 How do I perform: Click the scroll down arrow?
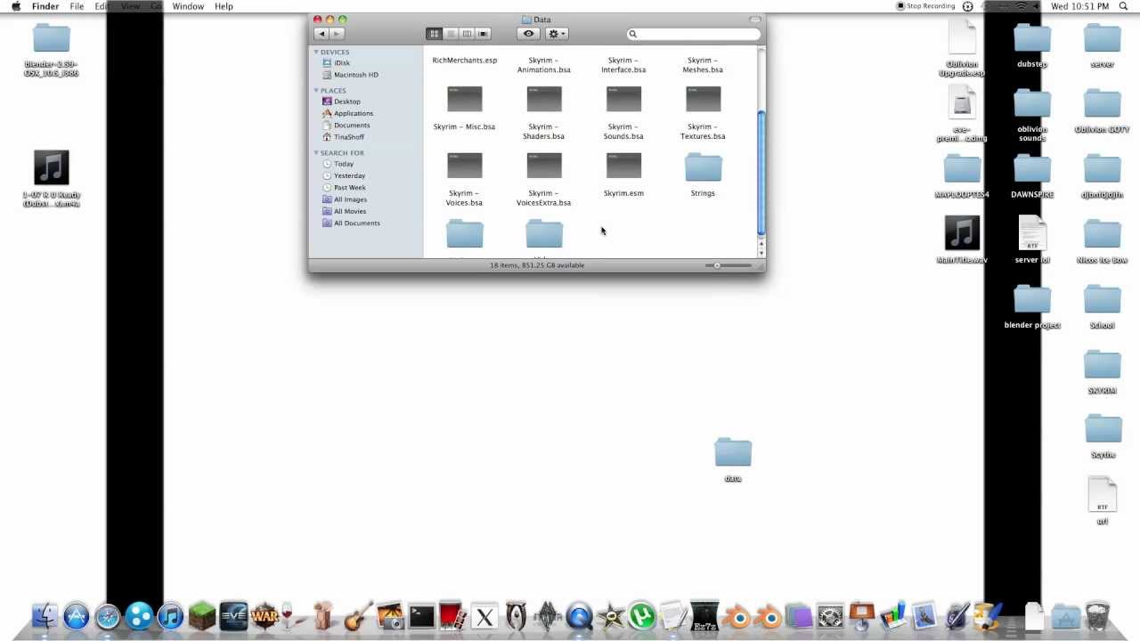(761, 253)
